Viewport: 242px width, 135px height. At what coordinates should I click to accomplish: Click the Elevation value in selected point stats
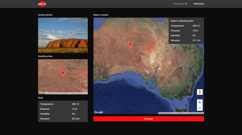(196, 40)
